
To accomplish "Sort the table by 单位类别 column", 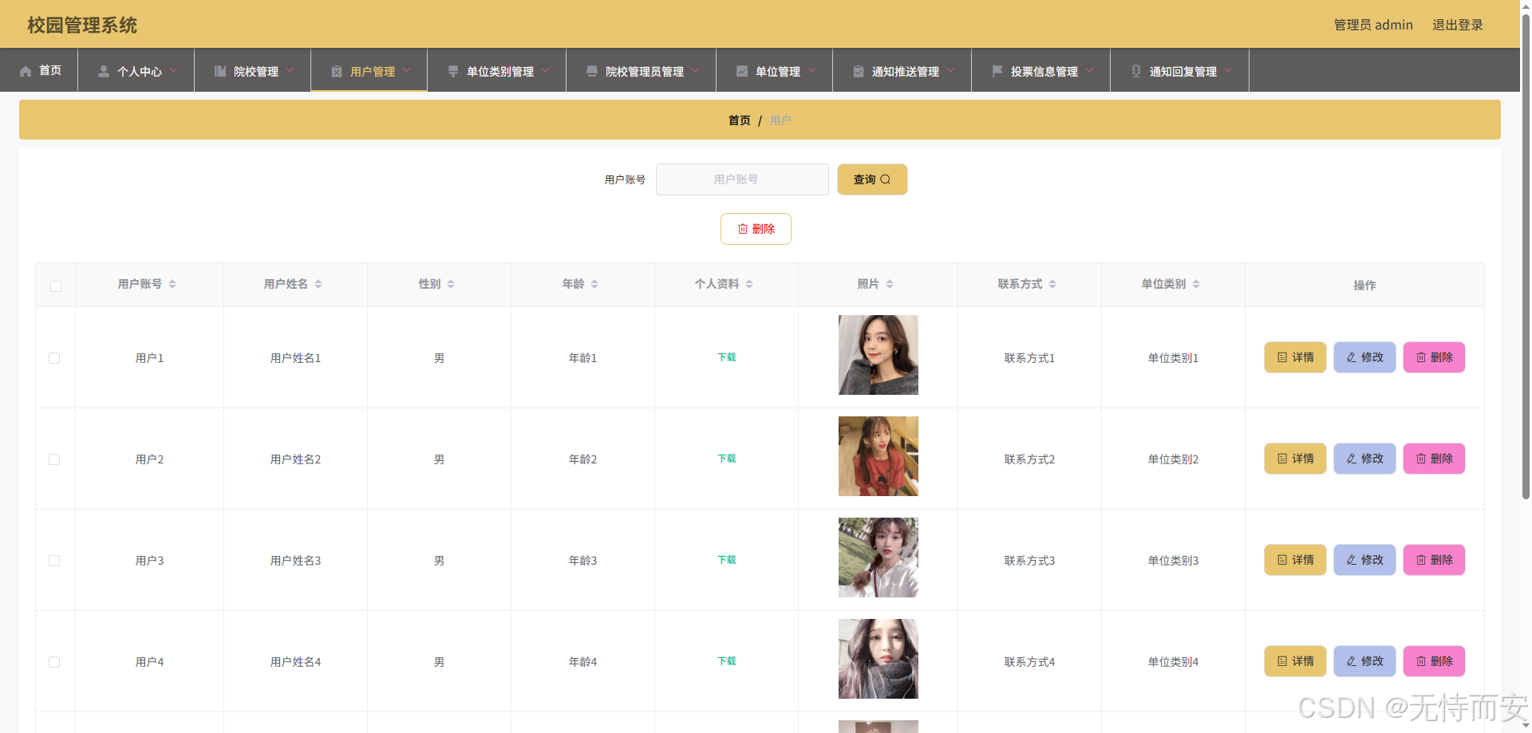I will coord(1196,284).
